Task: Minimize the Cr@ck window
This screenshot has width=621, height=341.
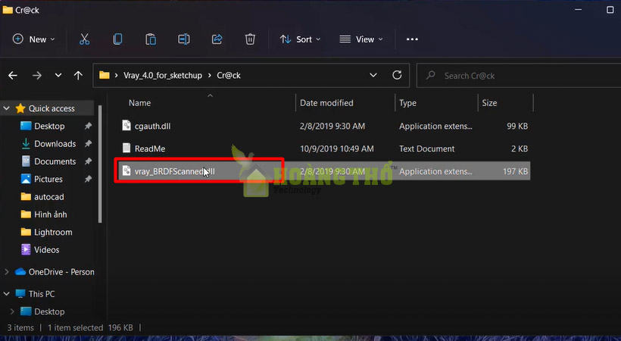Action: [x=579, y=10]
